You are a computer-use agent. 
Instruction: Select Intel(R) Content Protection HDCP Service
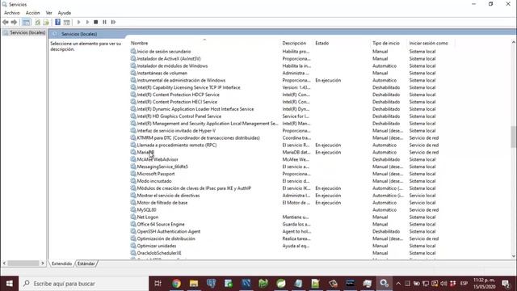178,95
